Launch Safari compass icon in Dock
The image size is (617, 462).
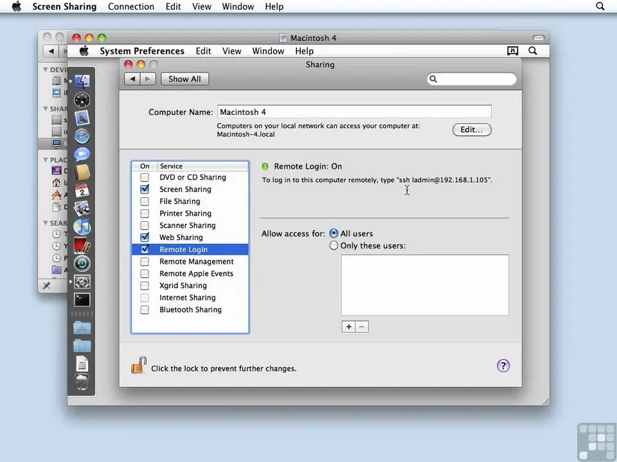pyautogui.click(x=82, y=136)
